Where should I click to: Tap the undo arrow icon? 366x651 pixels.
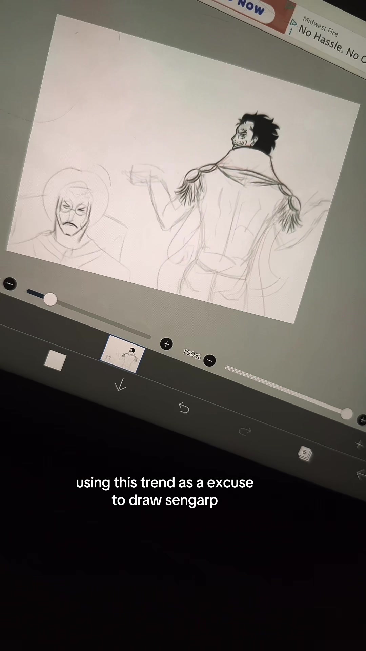[184, 408]
